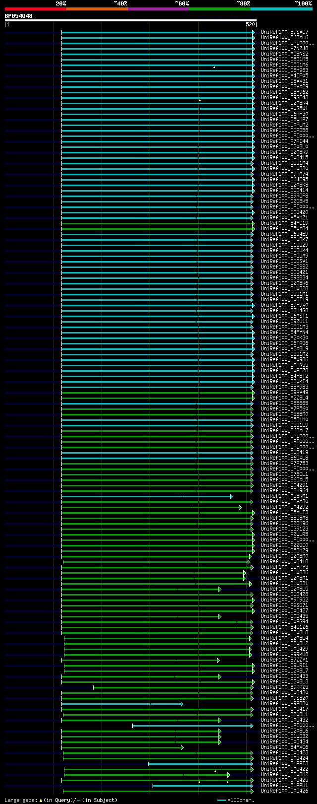Click the UniRef100_Q6Q4E9 label
This screenshot has width=317, height=804.
point(284,234)
